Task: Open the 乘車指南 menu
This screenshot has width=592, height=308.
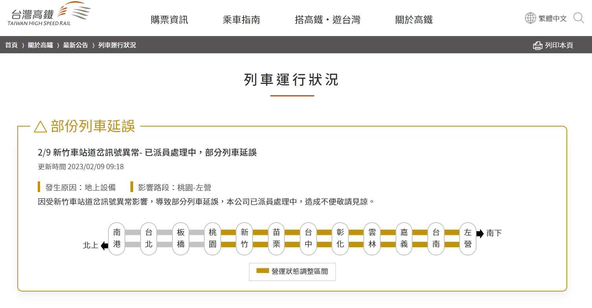Action: tap(241, 20)
